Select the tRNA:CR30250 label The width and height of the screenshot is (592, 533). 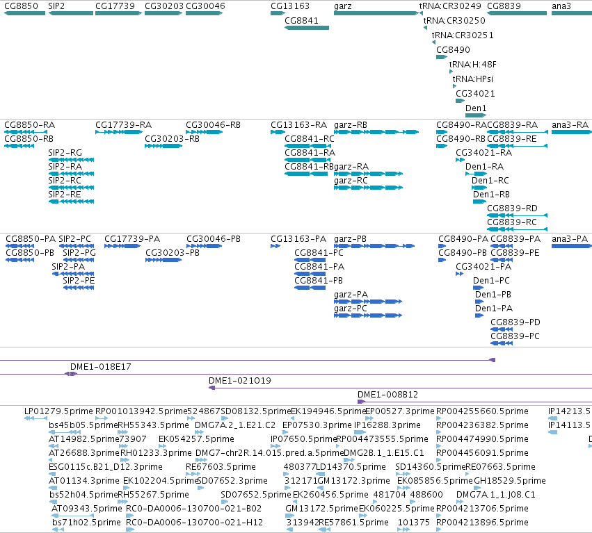click(454, 21)
